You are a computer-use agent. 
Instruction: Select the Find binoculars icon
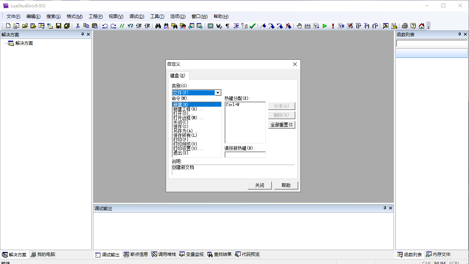(x=158, y=26)
